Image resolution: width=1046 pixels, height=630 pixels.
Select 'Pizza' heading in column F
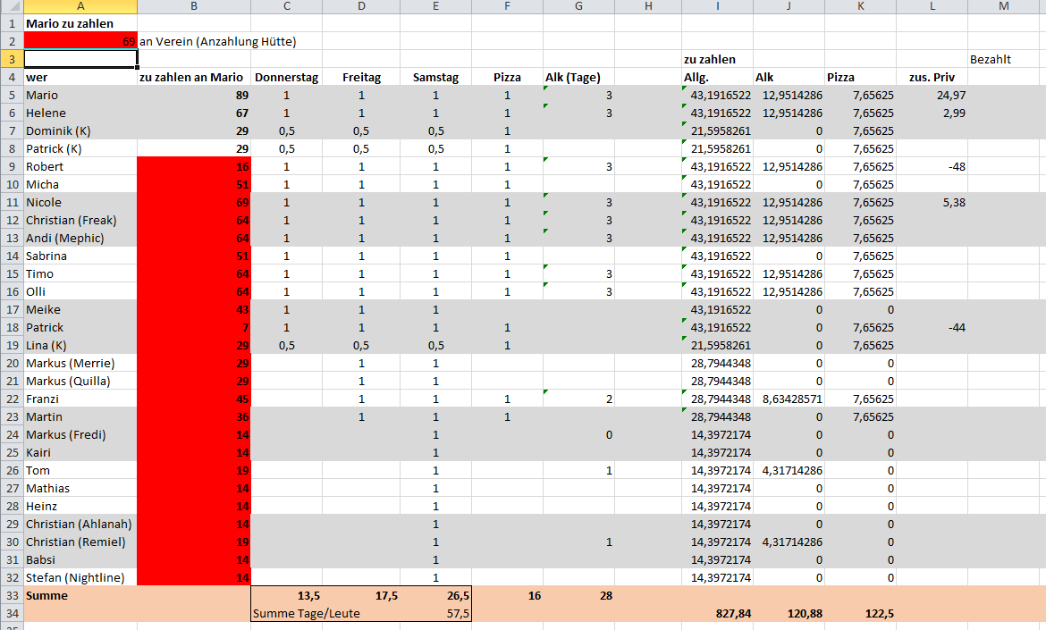(507, 78)
